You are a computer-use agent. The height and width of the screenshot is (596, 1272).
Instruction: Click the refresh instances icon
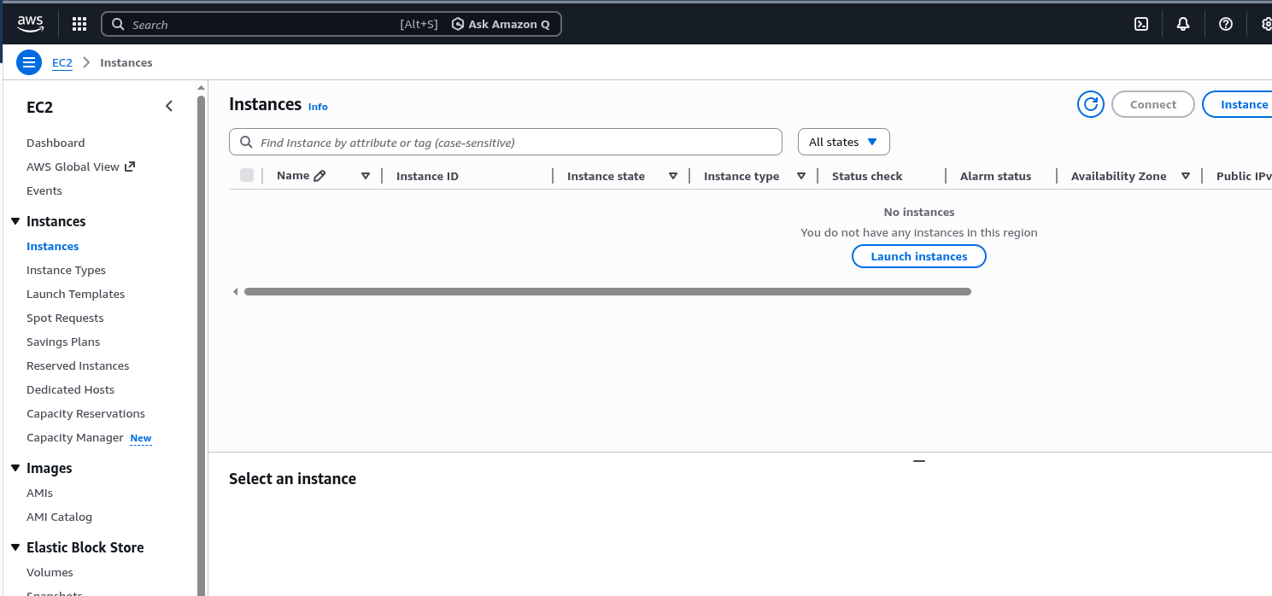[x=1091, y=104]
